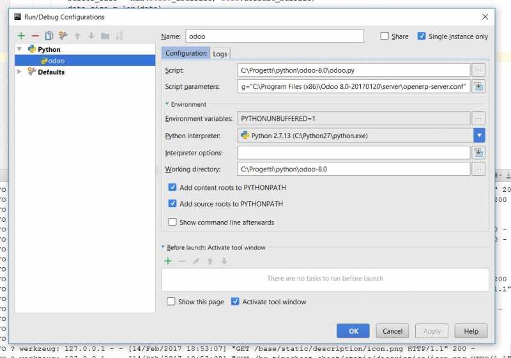Viewport: 511px width, 358px height.
Task: Enable Show command line afterwards
Action: [x=172, y=222]
